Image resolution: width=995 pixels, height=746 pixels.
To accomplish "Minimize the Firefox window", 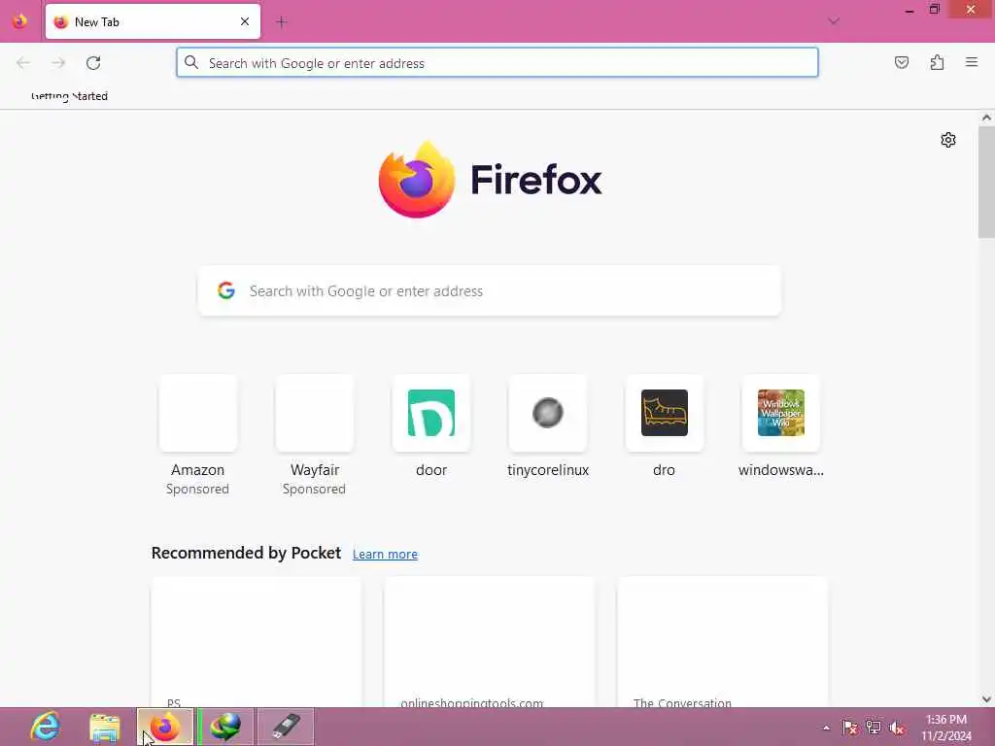I will (x=909, y=10).
